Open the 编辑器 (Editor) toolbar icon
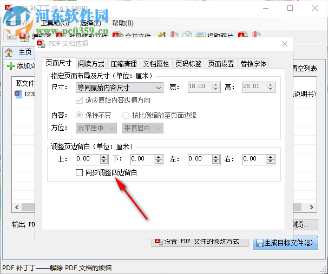 [24, 36]
